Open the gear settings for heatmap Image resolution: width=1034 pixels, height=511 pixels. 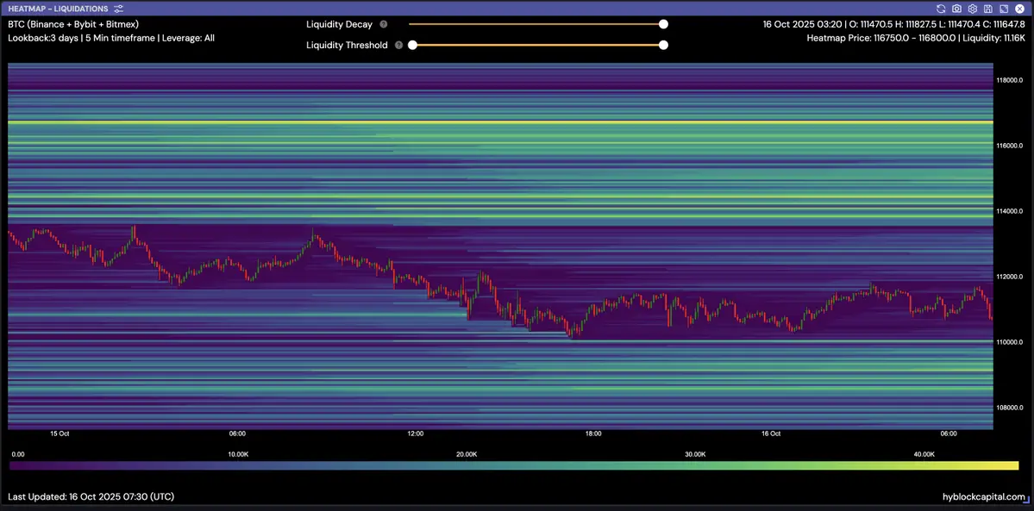click(972, 9)
